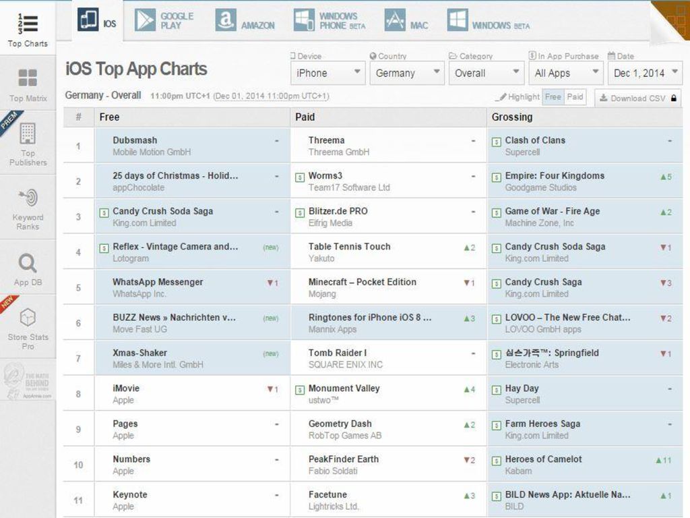Click the Mac App Store icon

coord(395,20)
